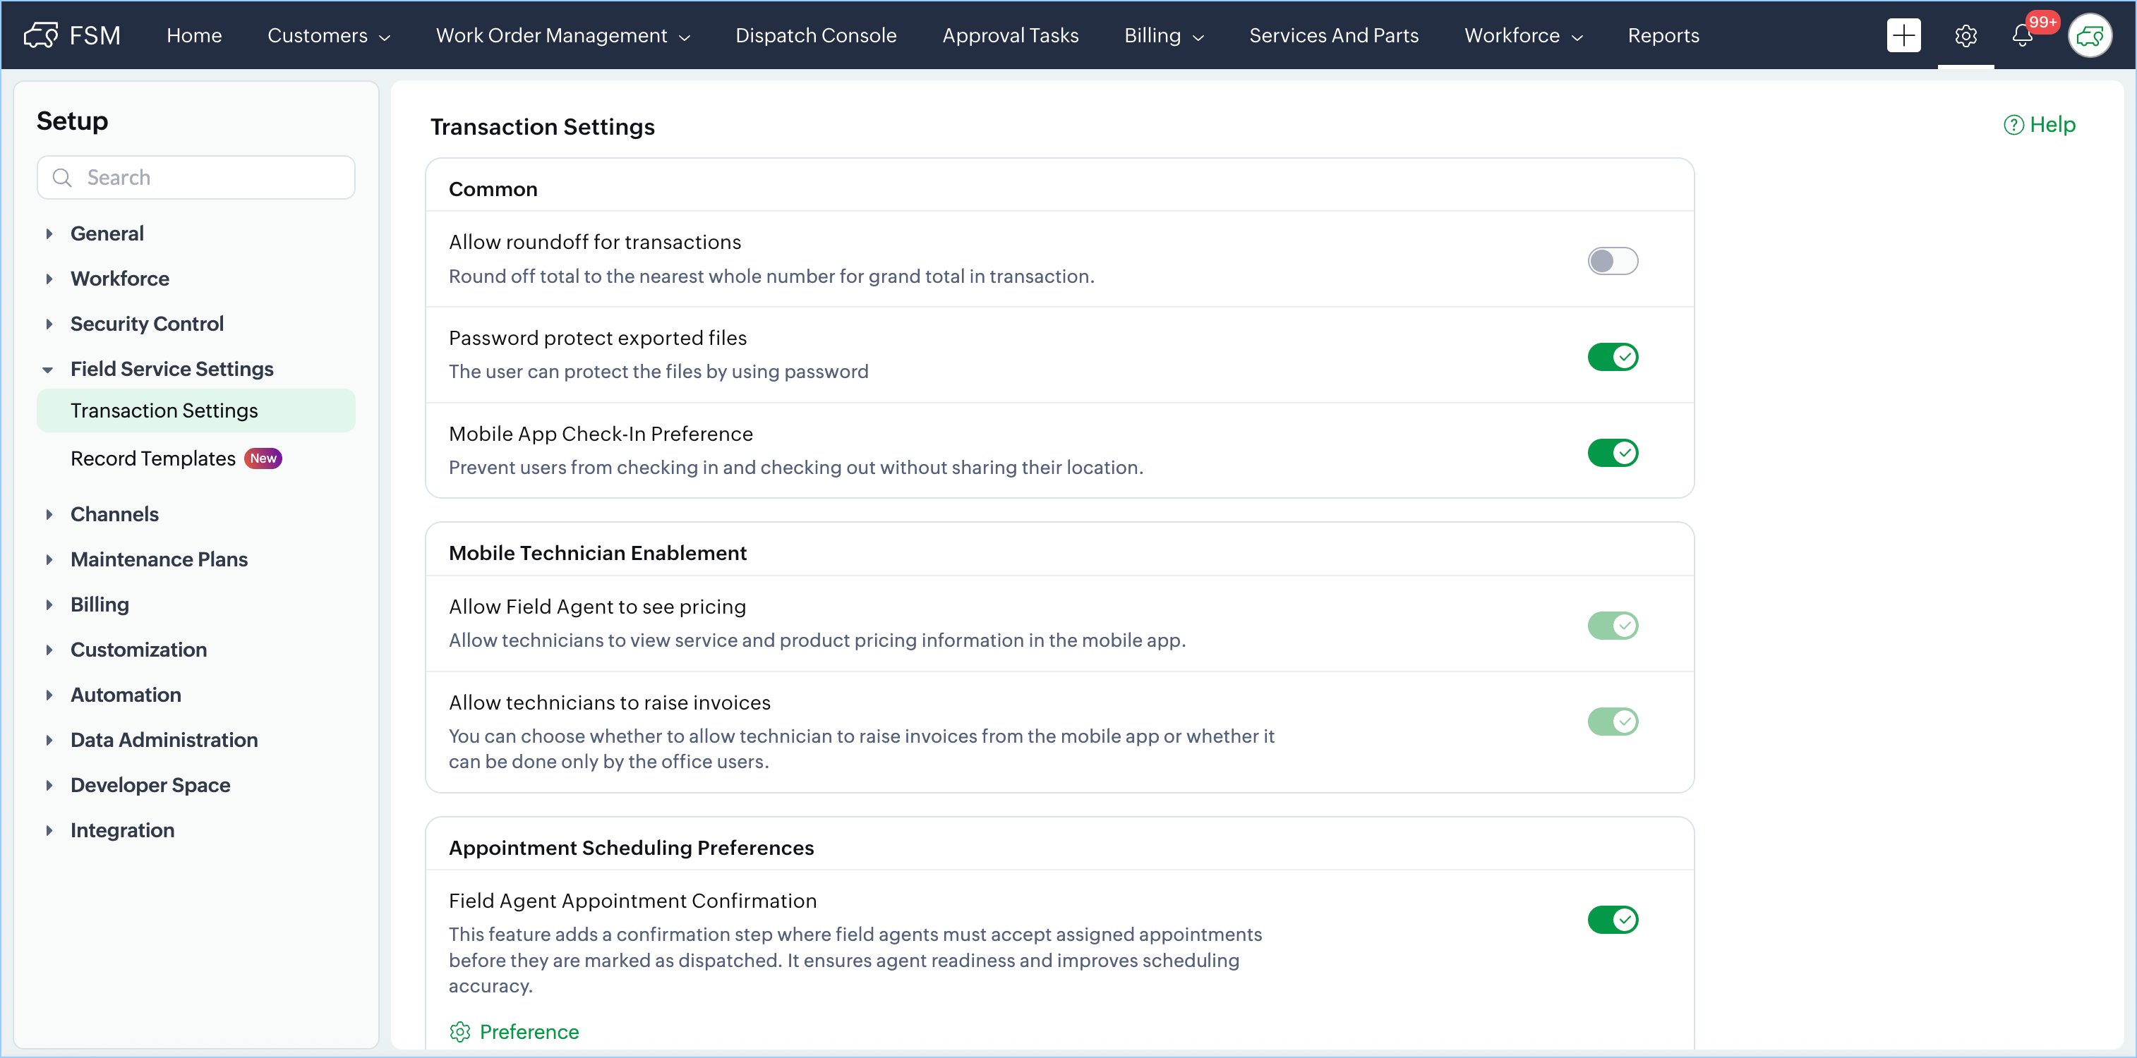This screenshot has width=2137, height=1058.
Task: Click the Help question mark icon
Action: (x=2013, y=124)
